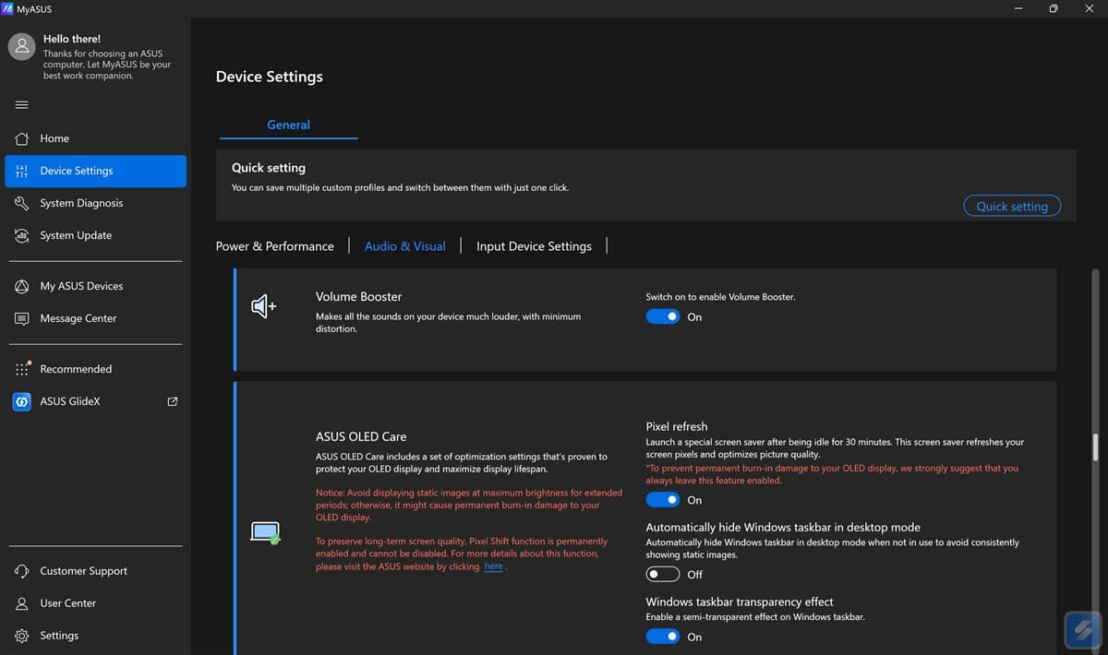Click the hamburger menu icon in sidebar
The height and width of the screenshot is (655, 1108).
[x=21, y=104]
